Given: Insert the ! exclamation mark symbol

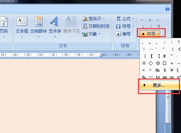Looking at the screenshot, I should point(144,49).
